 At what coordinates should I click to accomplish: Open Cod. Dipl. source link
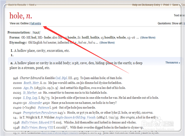click(61, 78)
